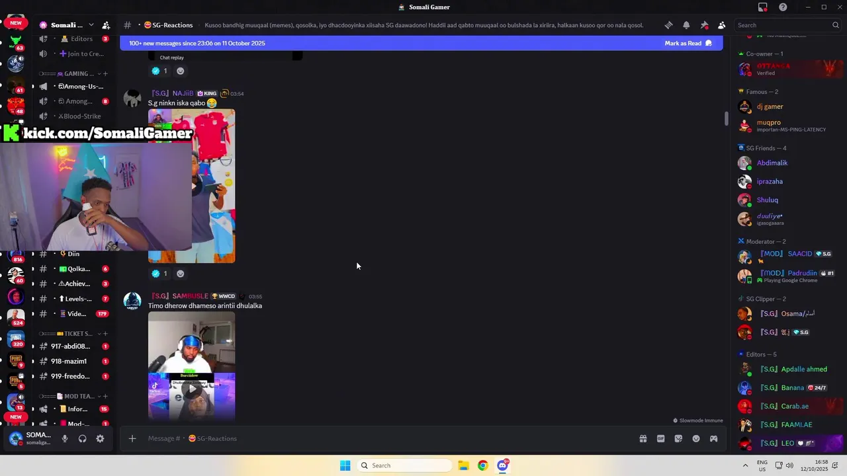The width and height of the screenshot is (847, 476).
Task: Open server invite people icon
Action: click(x=106, y=25)
